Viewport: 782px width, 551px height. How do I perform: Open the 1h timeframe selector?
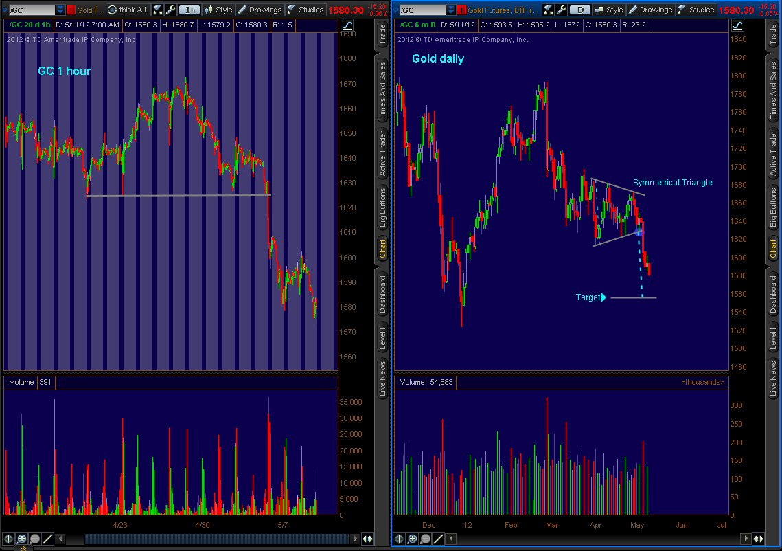click(x=189, y=10)
